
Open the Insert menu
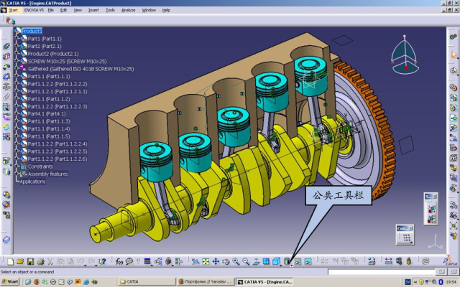pos(93,10)
